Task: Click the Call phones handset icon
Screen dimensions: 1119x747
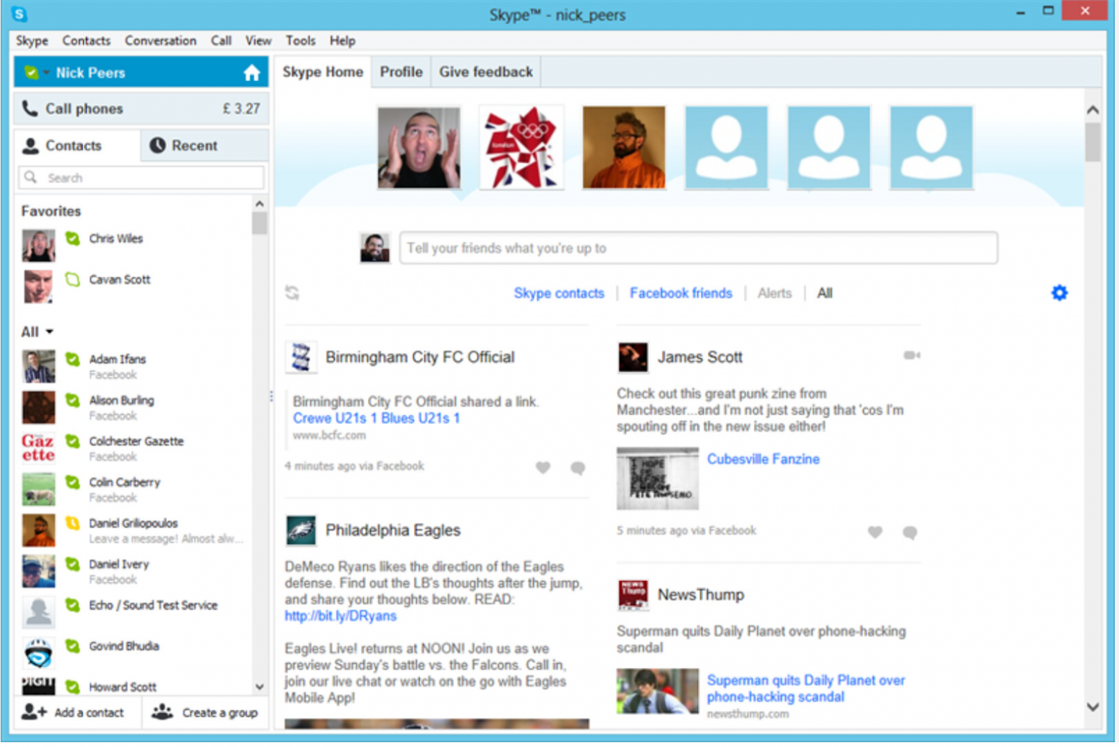Action: [x=29, y=108]
